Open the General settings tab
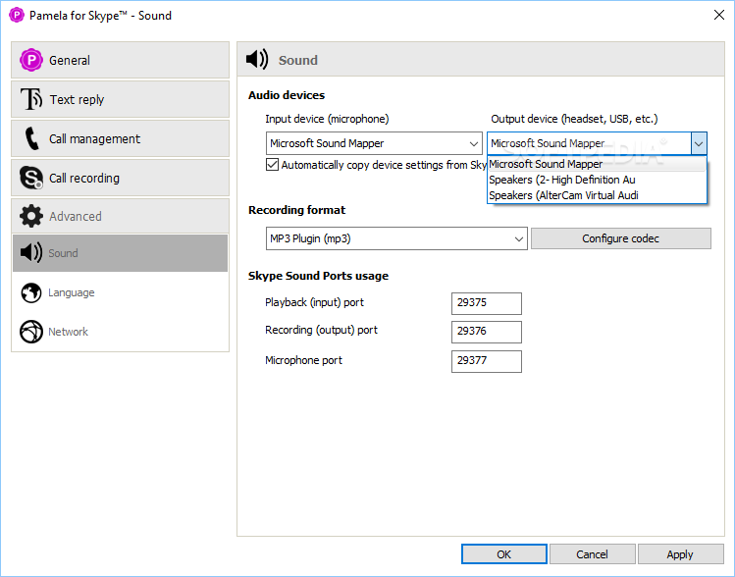This screenshot has height=577, width=735. point(121,60)
